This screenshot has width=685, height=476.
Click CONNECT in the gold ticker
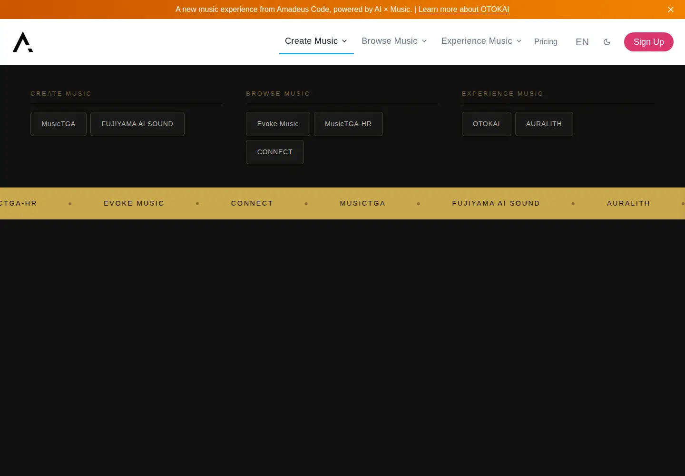(x=252, y=203)
